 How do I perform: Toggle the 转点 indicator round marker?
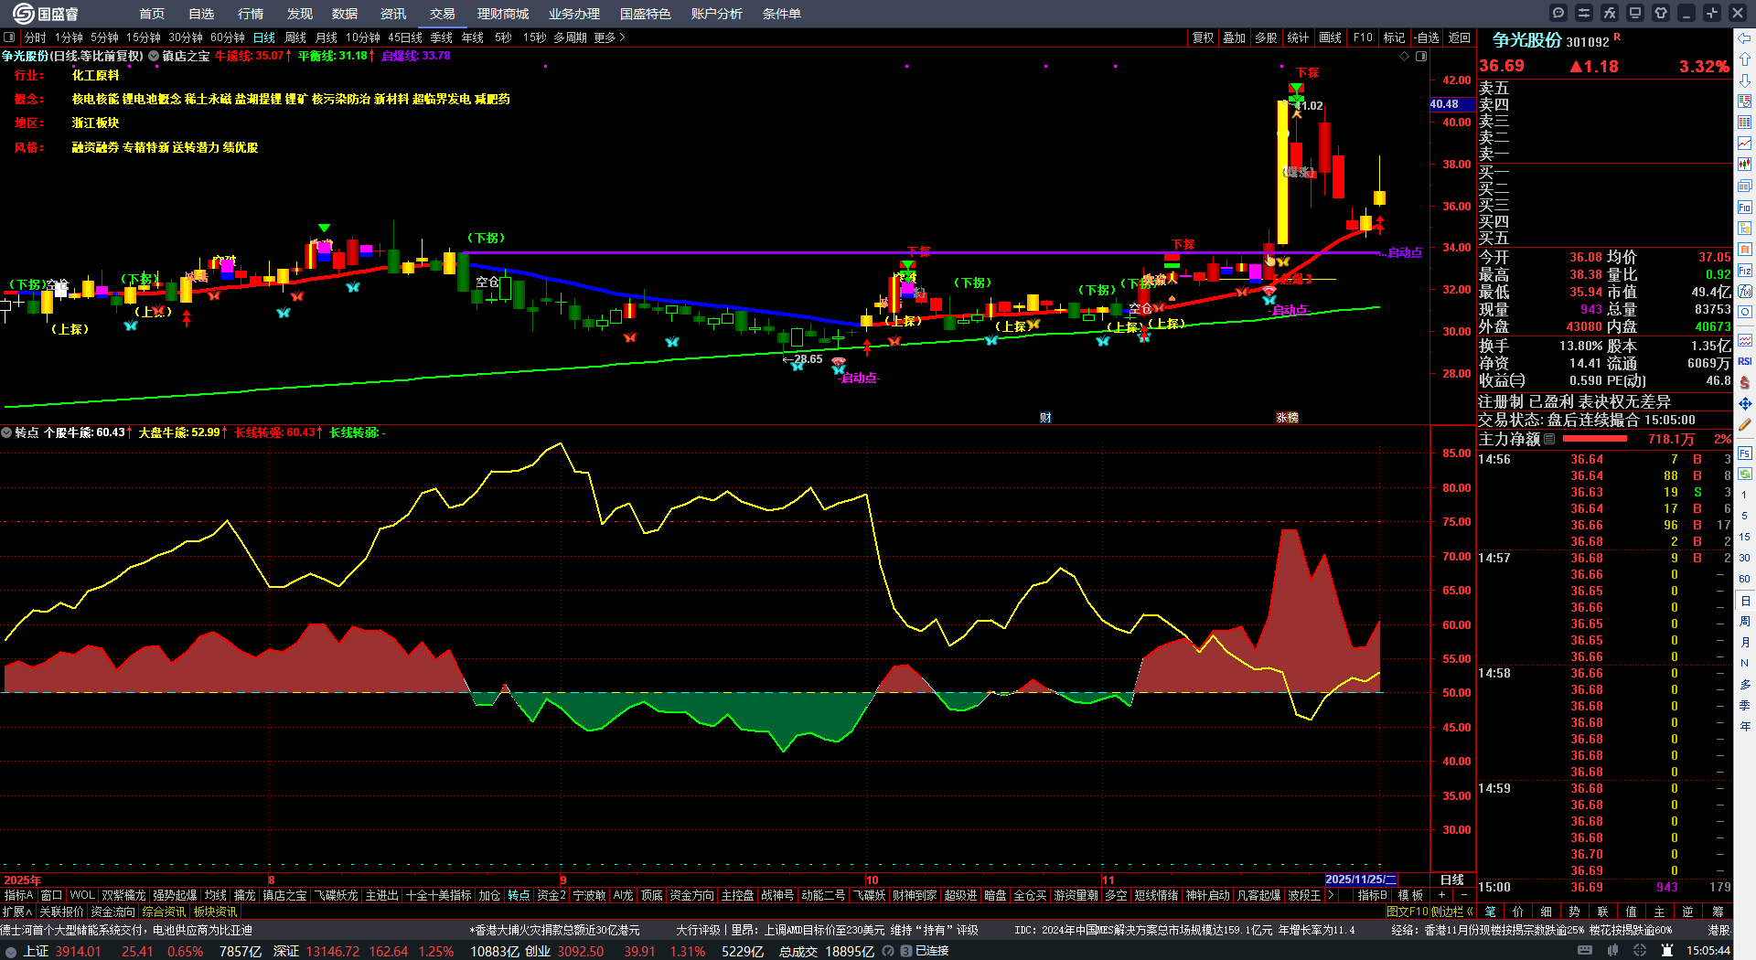point(6,432)
